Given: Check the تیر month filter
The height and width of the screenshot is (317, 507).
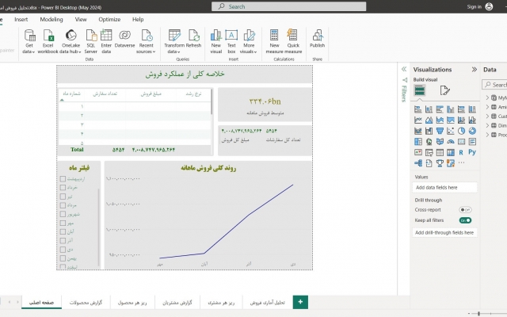Looking at the screenshot, I should tap(63, 197).
